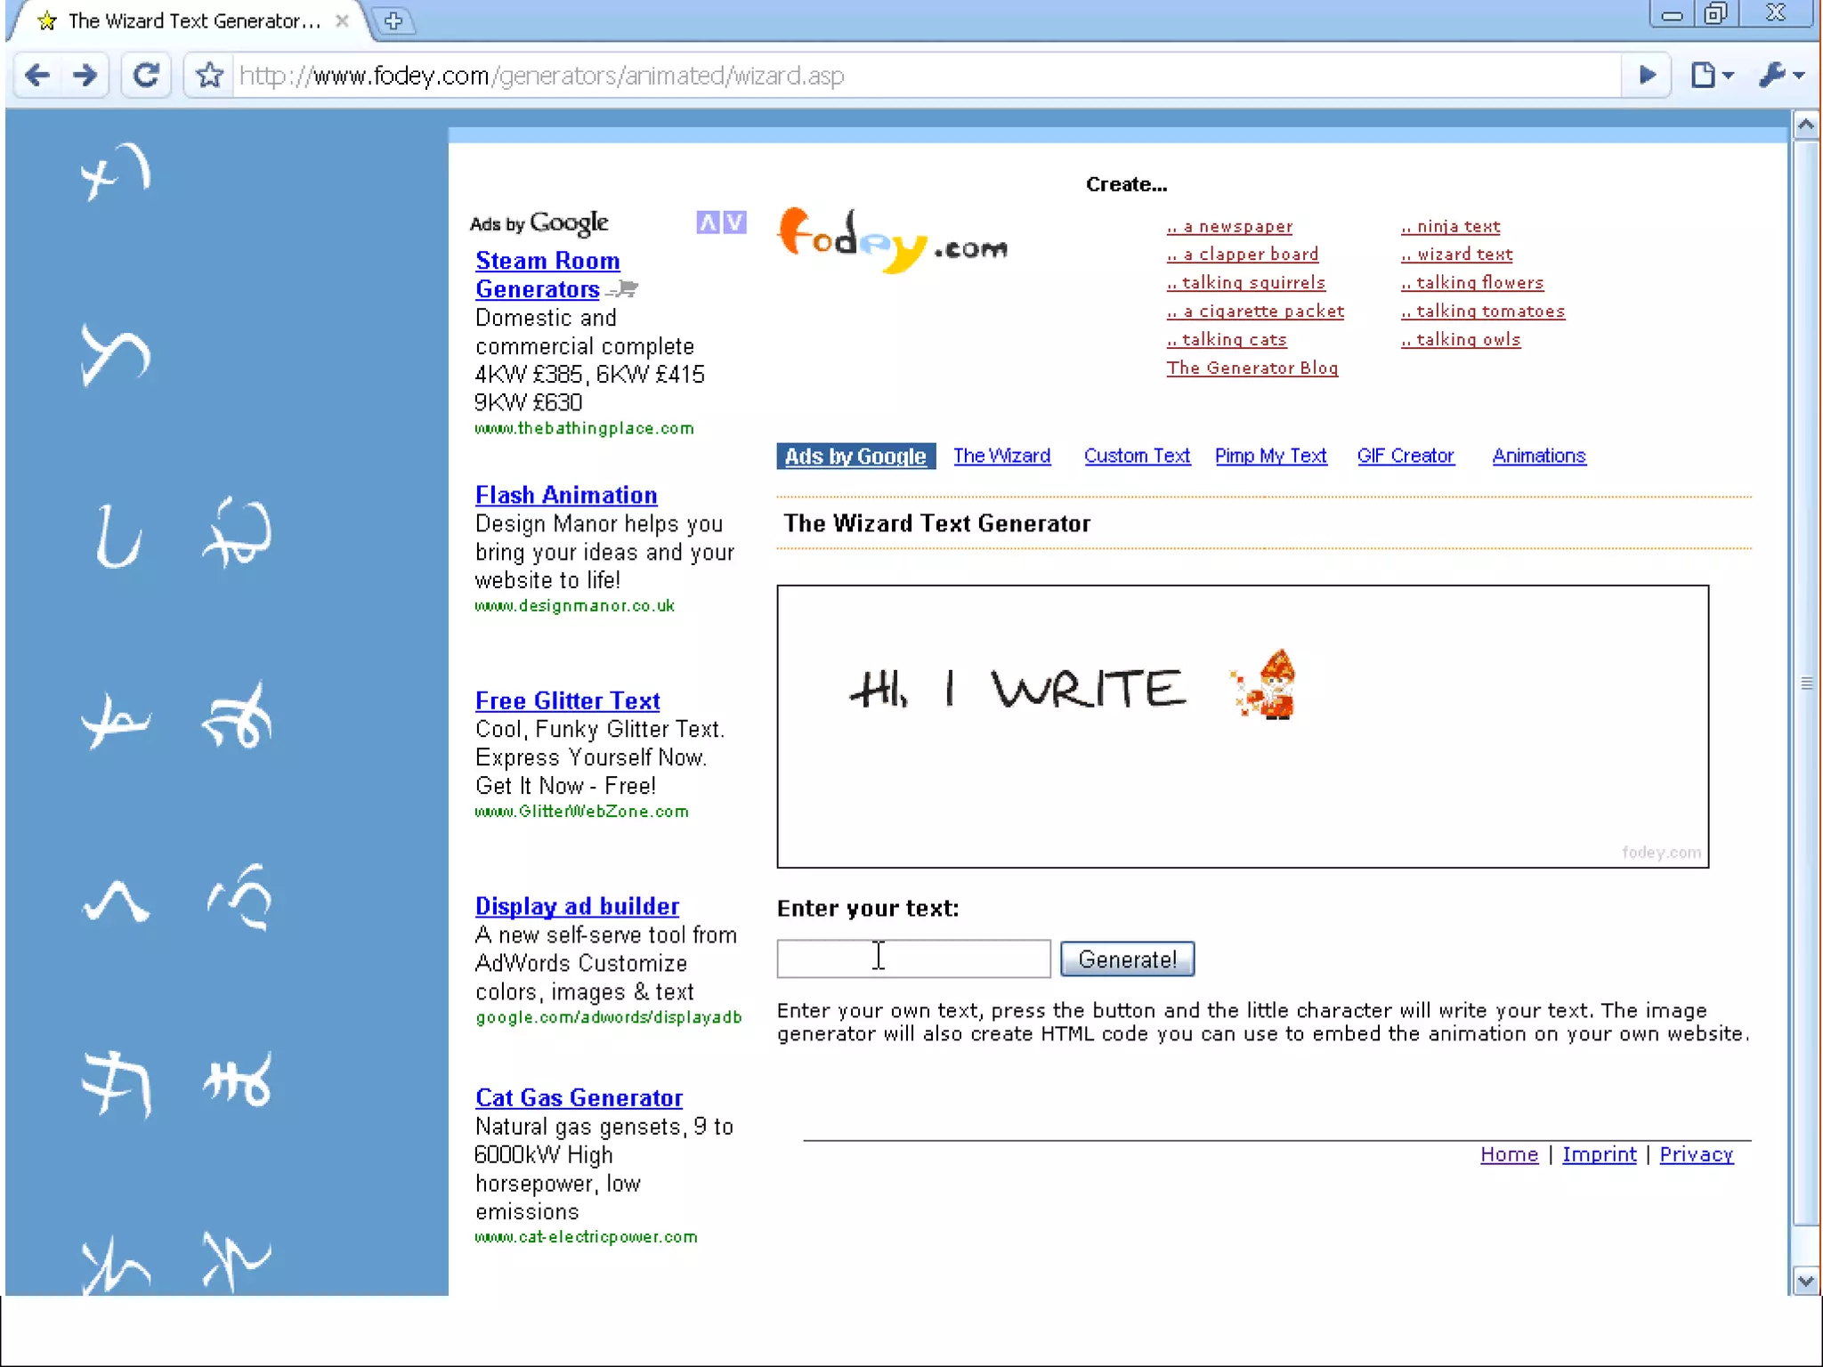The width and height of the screenshot is (1823, 1367).
Task: Click the wizard animation preview image
Action: [1242, 725]
